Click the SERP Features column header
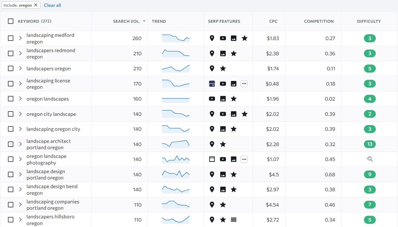Image resolution: width=398 pixels, height=227 pixels. click(x=224, y=21)
